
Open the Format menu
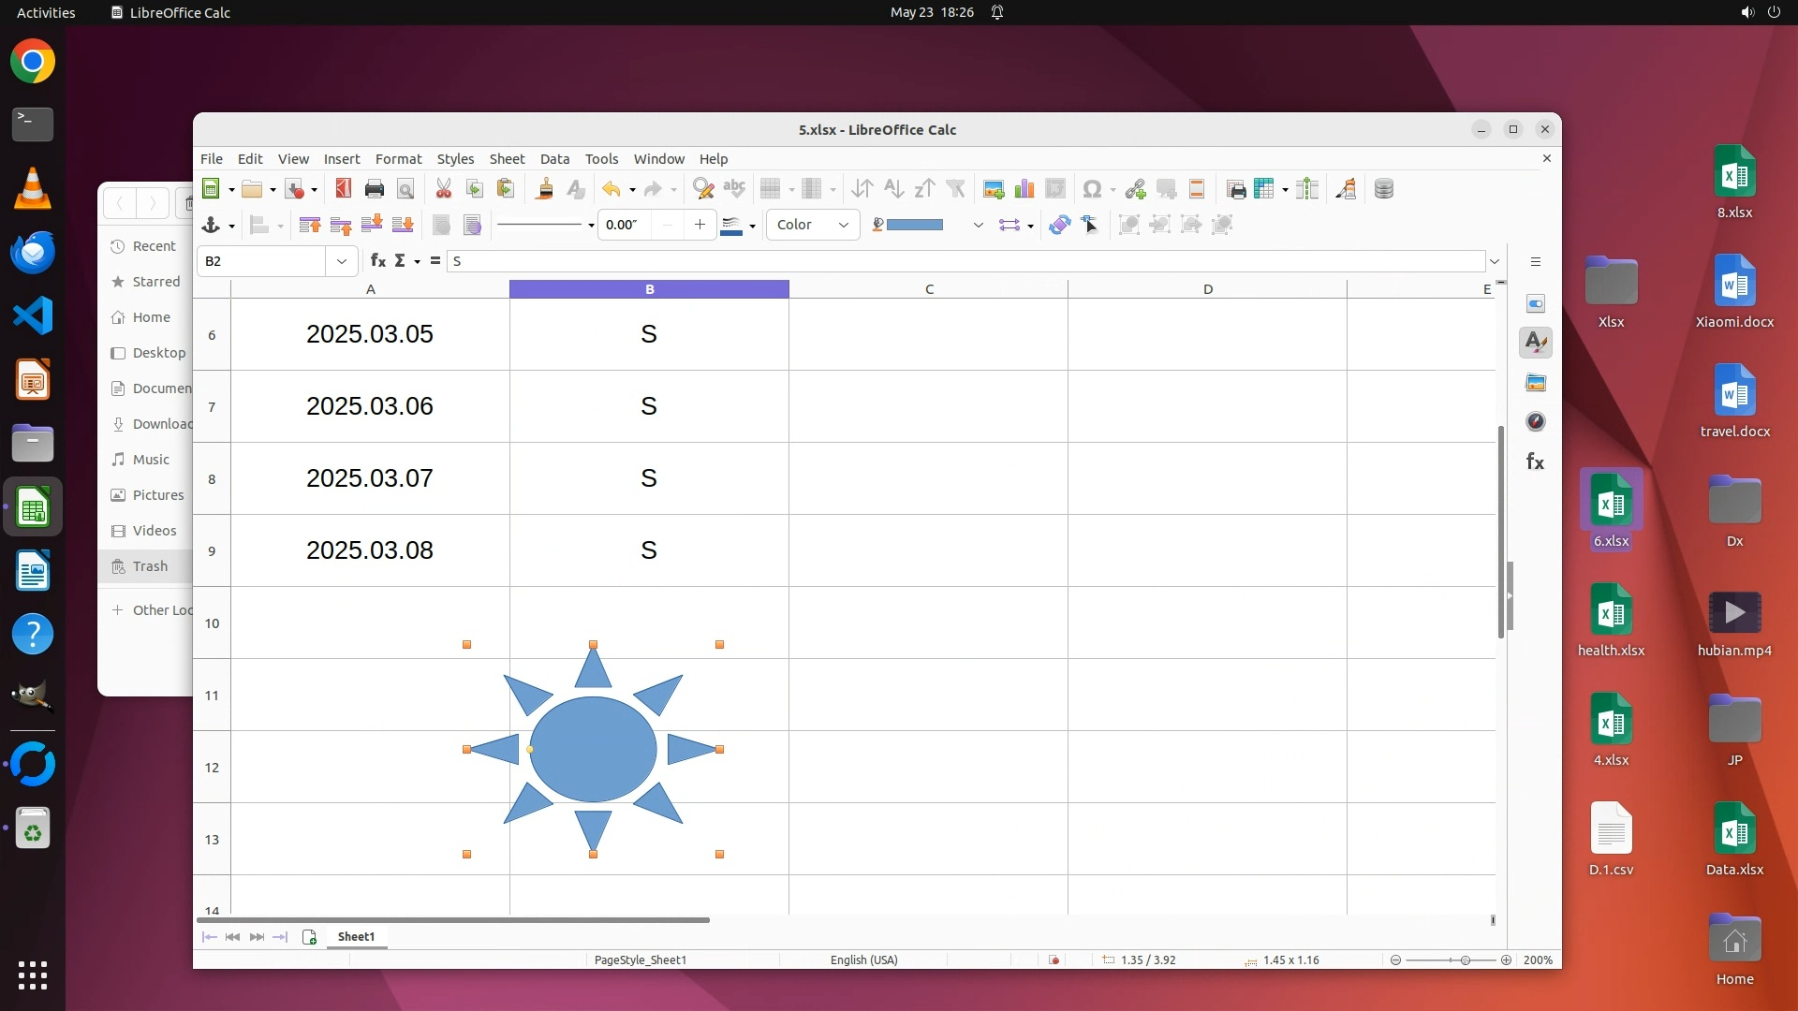(x=398, y=159)
